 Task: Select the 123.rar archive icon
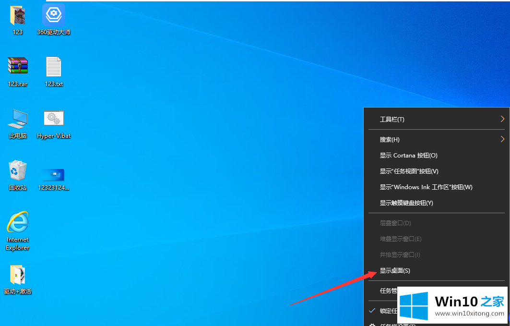pos(18,65)
